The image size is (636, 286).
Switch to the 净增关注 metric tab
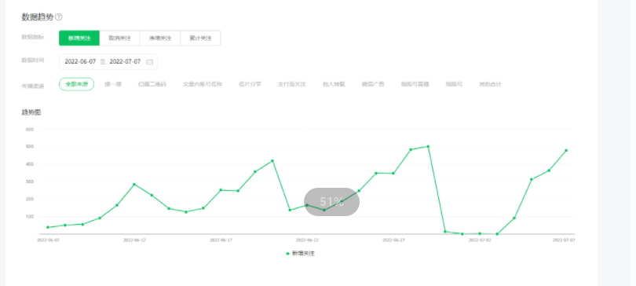point(160,38)
